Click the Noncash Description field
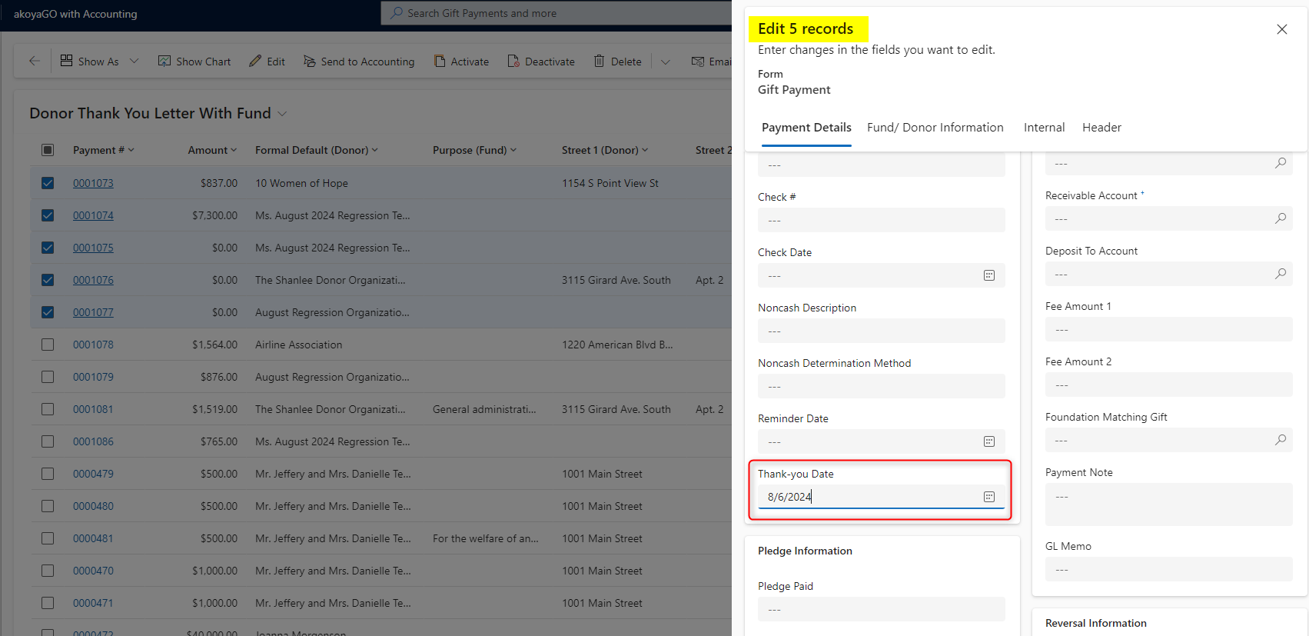The height and width of the screenshot is (636, 1309). point(882,331)
